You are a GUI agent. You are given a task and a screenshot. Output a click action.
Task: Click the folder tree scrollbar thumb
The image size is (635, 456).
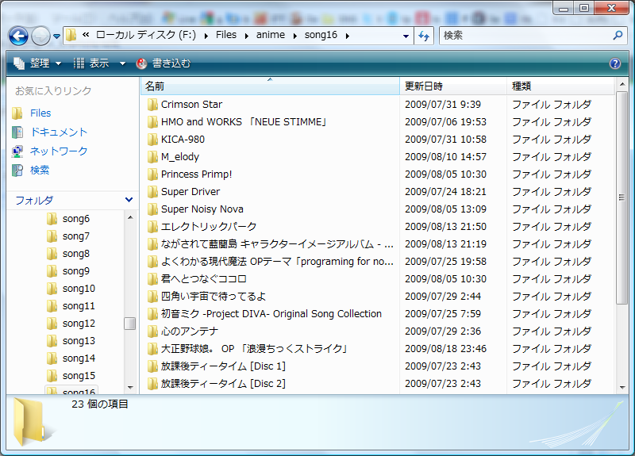pyautogui.click(x=130, y=324)
